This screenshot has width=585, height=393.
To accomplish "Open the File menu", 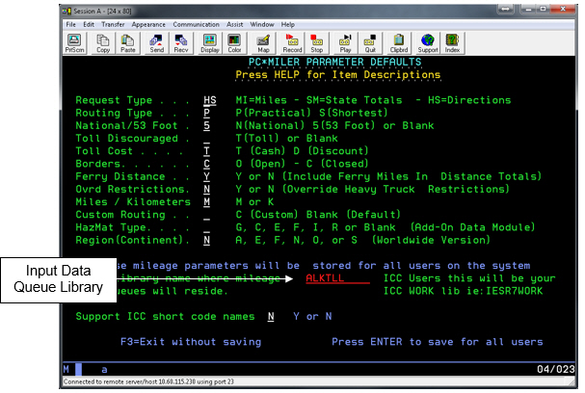I will pos(70,24).
